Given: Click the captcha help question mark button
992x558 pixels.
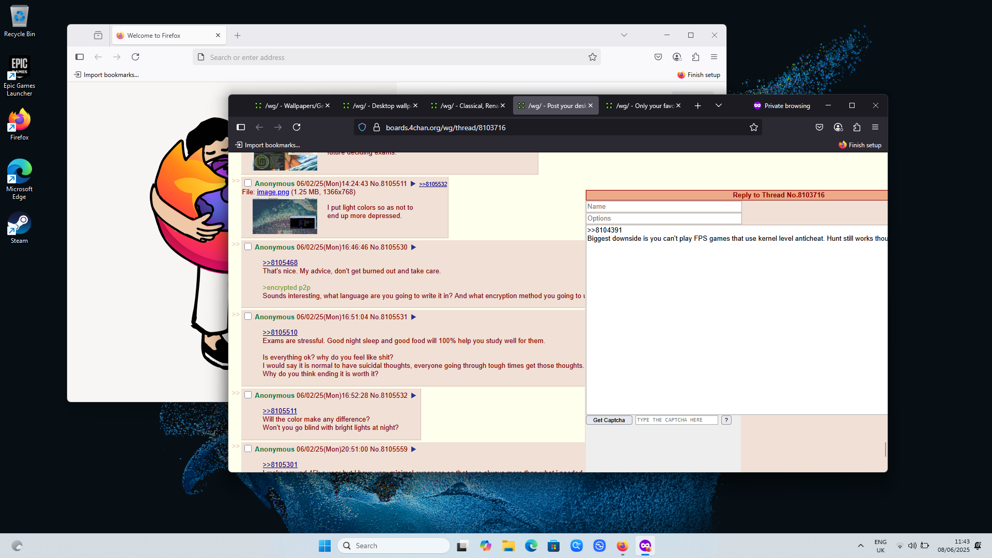Looking at the screenshot, I should [726, 420].
